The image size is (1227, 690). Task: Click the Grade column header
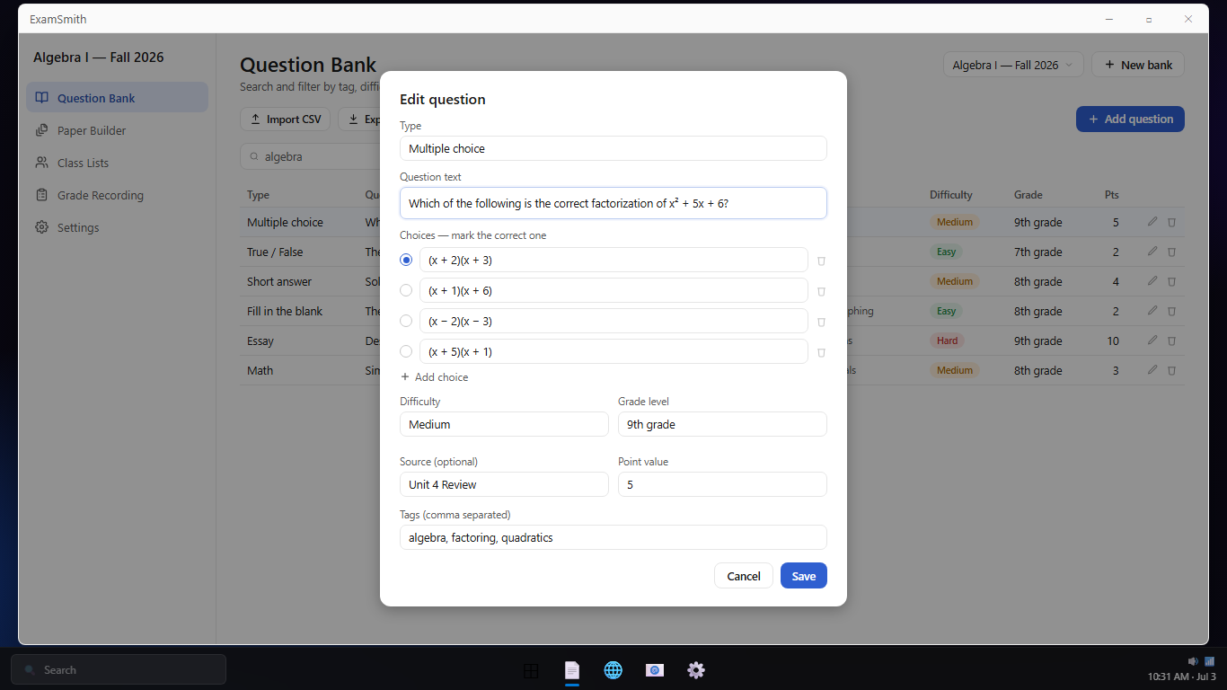point(1028,195)
